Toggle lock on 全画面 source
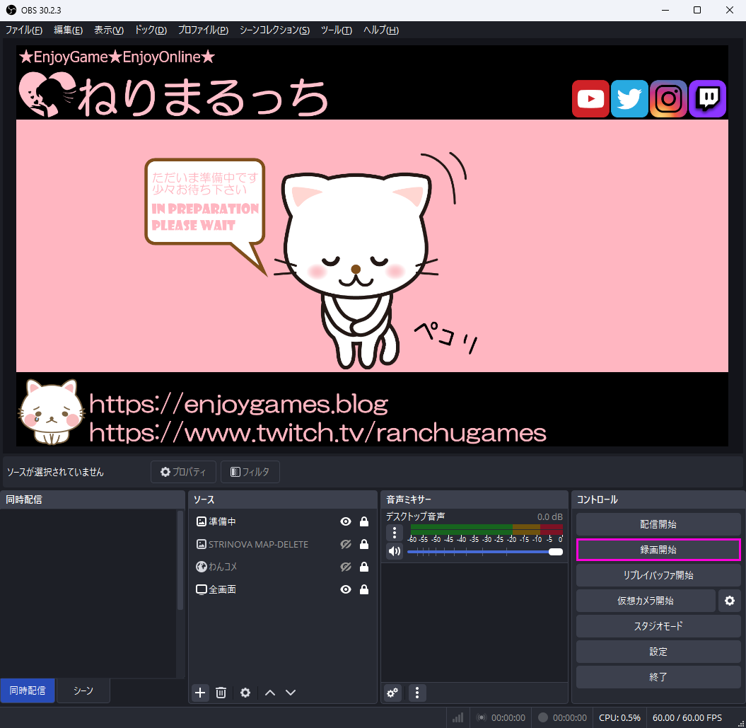Image resolution: width=746 pixels, height=728 pixels. tap(364, 589)
